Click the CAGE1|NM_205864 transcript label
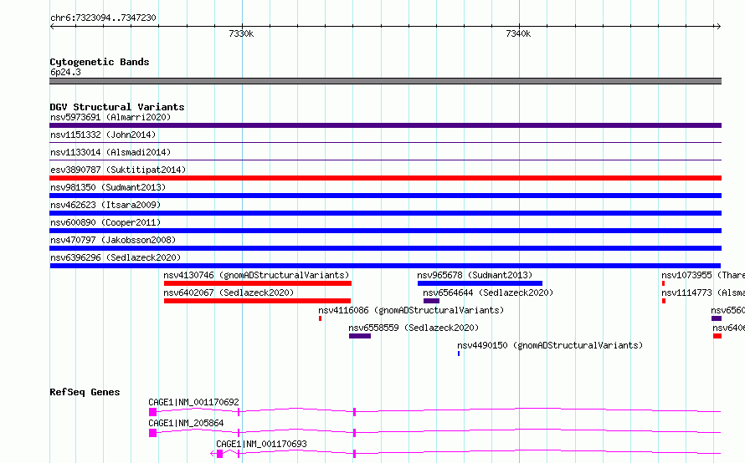The width and height of the screenshot is (745, 463). 186,423
